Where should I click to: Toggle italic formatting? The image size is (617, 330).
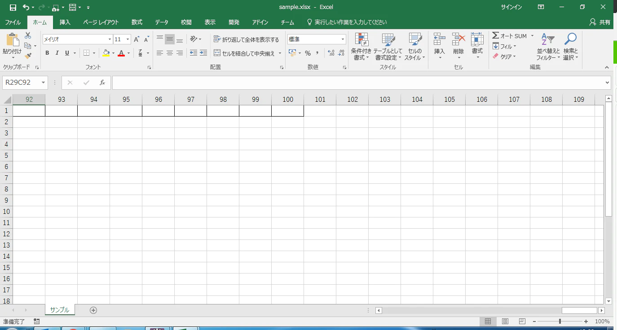[x=57, y=53]
